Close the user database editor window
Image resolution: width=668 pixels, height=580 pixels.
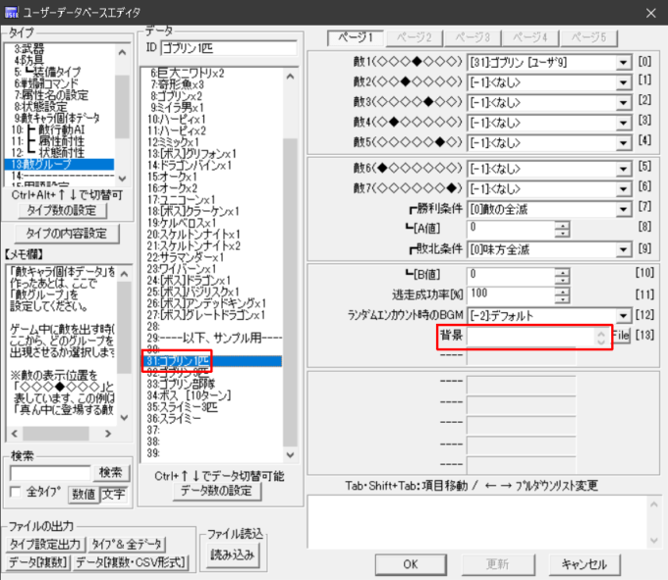(647, 12)
